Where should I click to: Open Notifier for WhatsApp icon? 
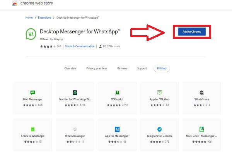(75, 93)
